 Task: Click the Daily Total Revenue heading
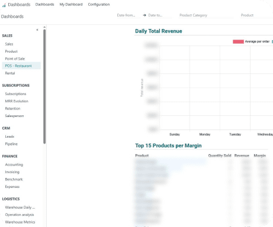point(159,31)
